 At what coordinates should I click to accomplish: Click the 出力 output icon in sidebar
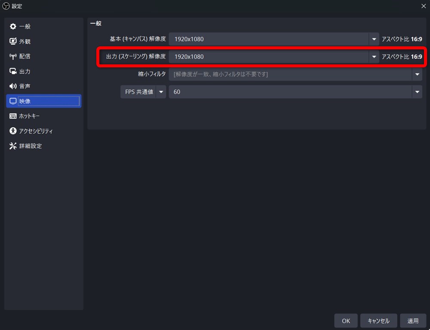pyautogui.click(x=13, y=71)
